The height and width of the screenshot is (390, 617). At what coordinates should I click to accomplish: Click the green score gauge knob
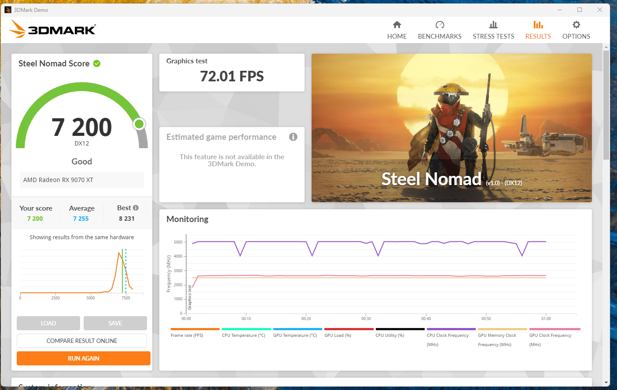140,124
